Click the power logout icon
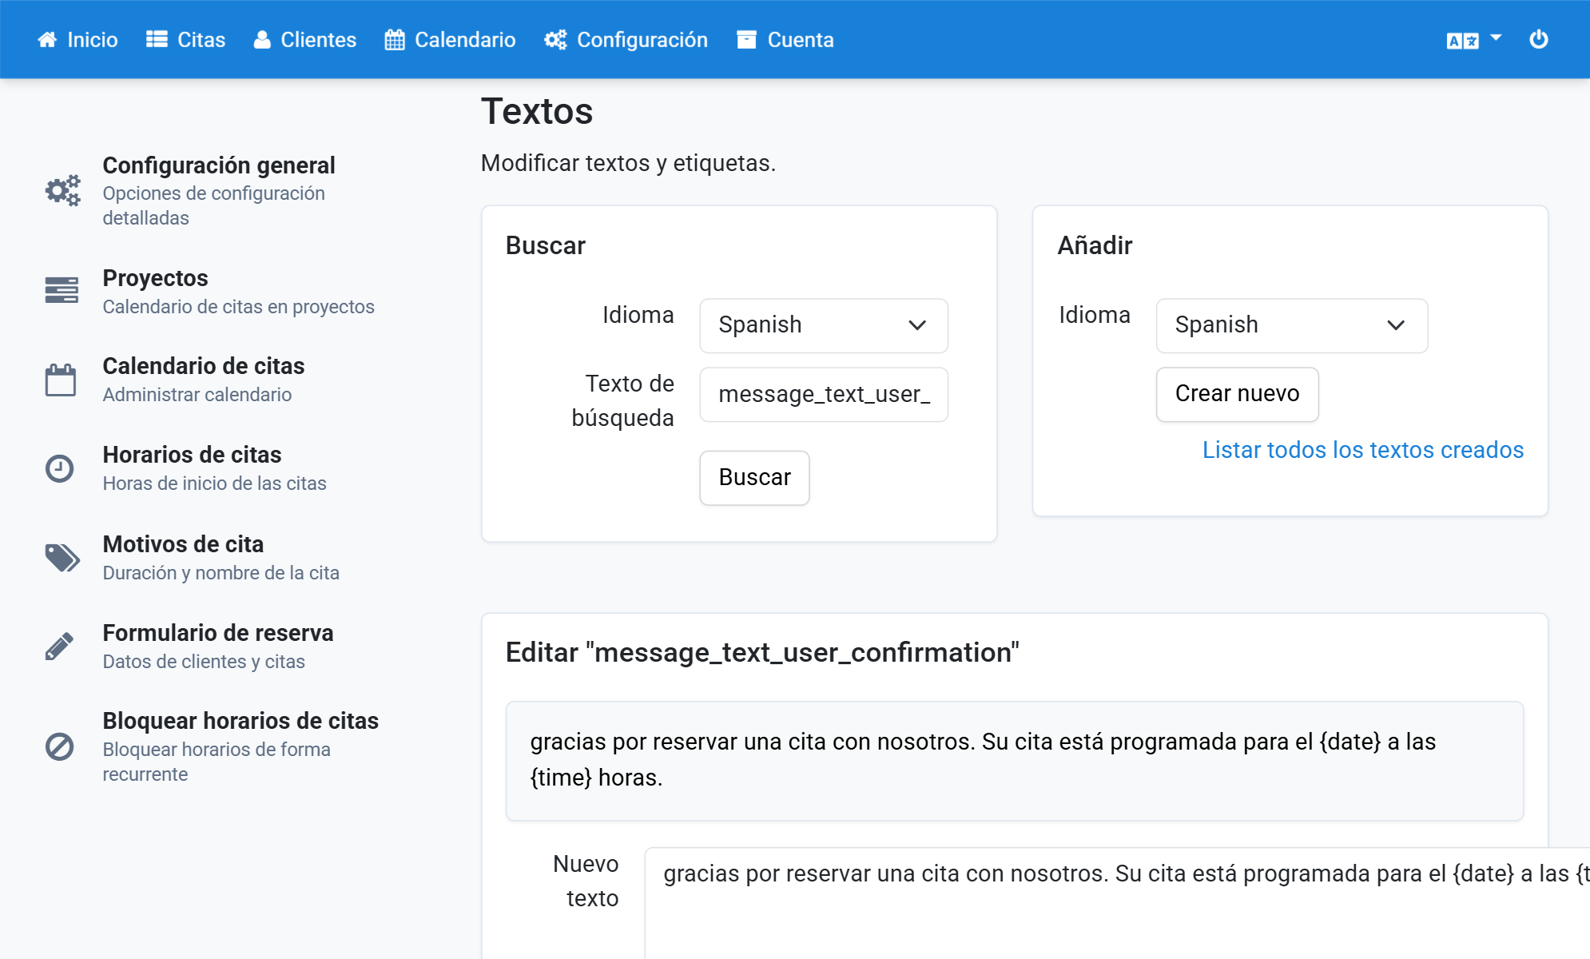The image size is (1590, 959). (1539, 39)
